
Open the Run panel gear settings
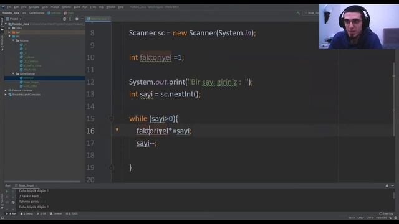click(x=387, y=185)
